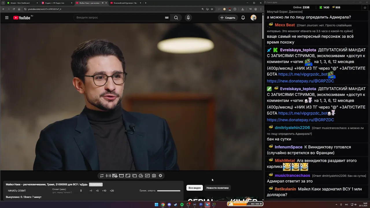
Task: Open Chrome extensions puzzle icon
Action: pos(235,9)
